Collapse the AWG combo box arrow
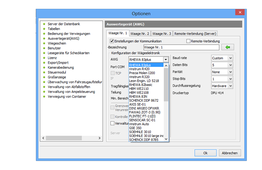This screenshot has height=170, width=262. (x=165, y=59)
